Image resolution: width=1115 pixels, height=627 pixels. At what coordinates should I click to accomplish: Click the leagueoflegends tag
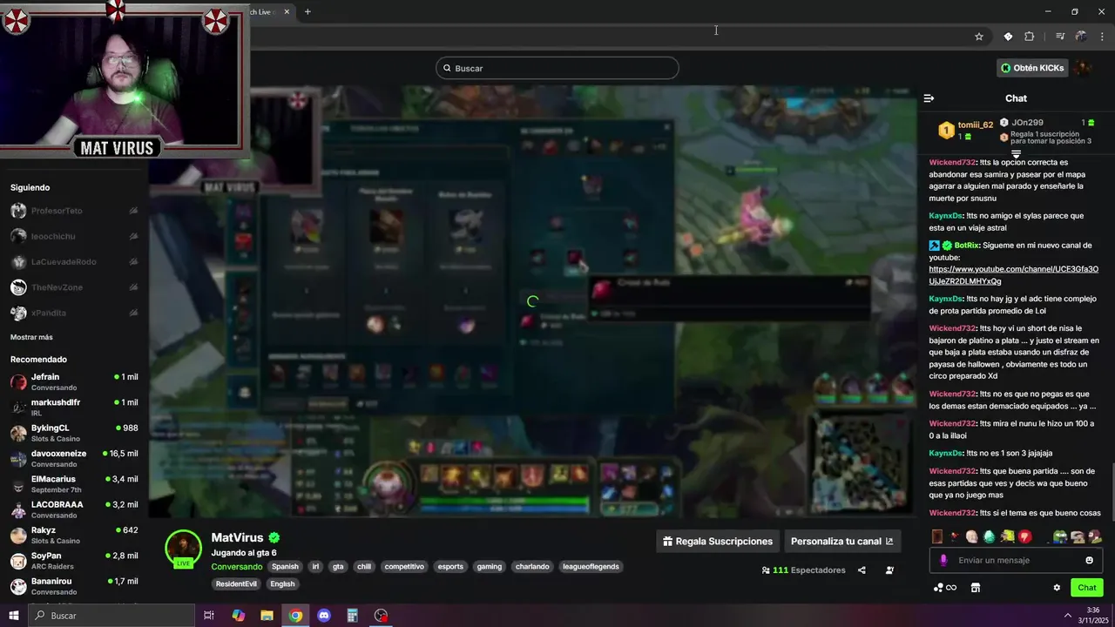[591, 567]
